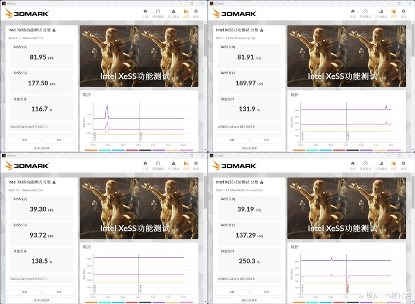Open Stress Tests (压力测试) in the 81.95 FPS Balanced window
Image resolution: width=415 pixels, height=304 pixels.
point(174,13)
